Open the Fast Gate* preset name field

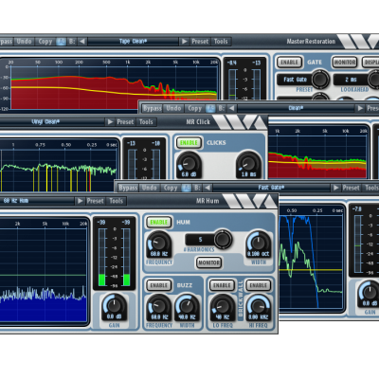272,188
